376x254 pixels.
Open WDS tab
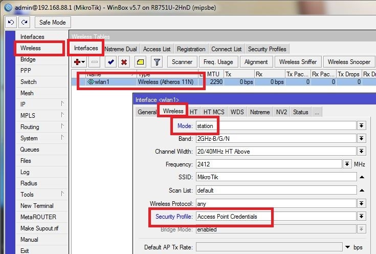237,112
